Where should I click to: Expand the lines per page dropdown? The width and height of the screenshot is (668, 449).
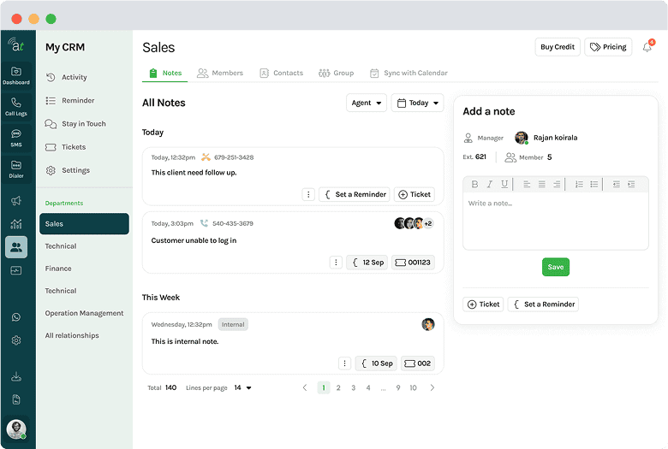[243, 387]
